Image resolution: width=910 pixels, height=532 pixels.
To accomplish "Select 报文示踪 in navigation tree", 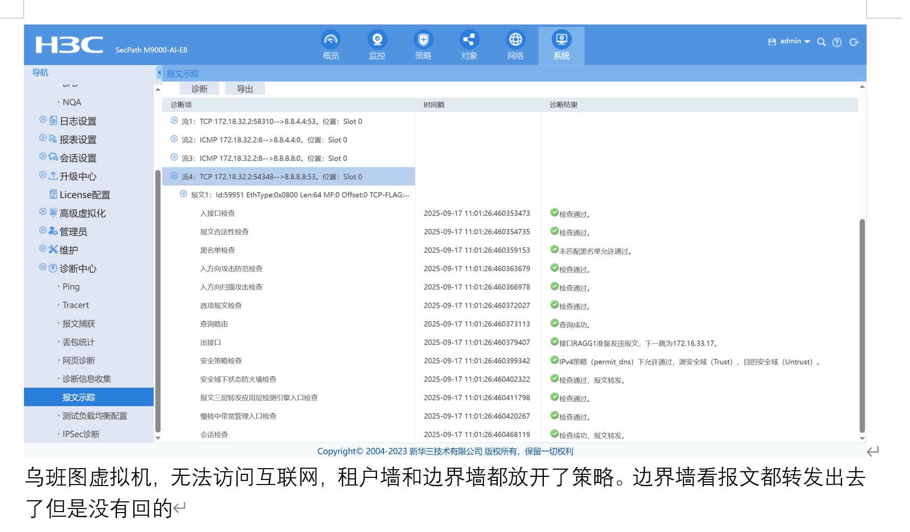I will 89,397.
